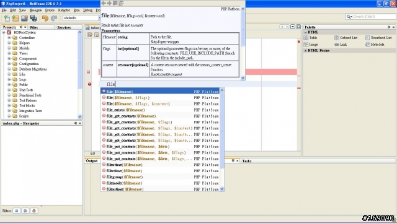Click first Navigator filter icon
Viewport: 397px width, 223px height.
coord(17,211)
